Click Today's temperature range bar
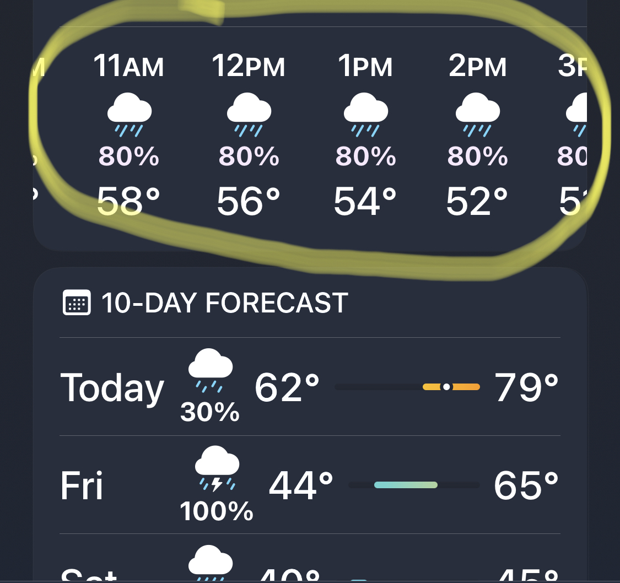The height and width of the screenshot is (583, 620). 407,387
